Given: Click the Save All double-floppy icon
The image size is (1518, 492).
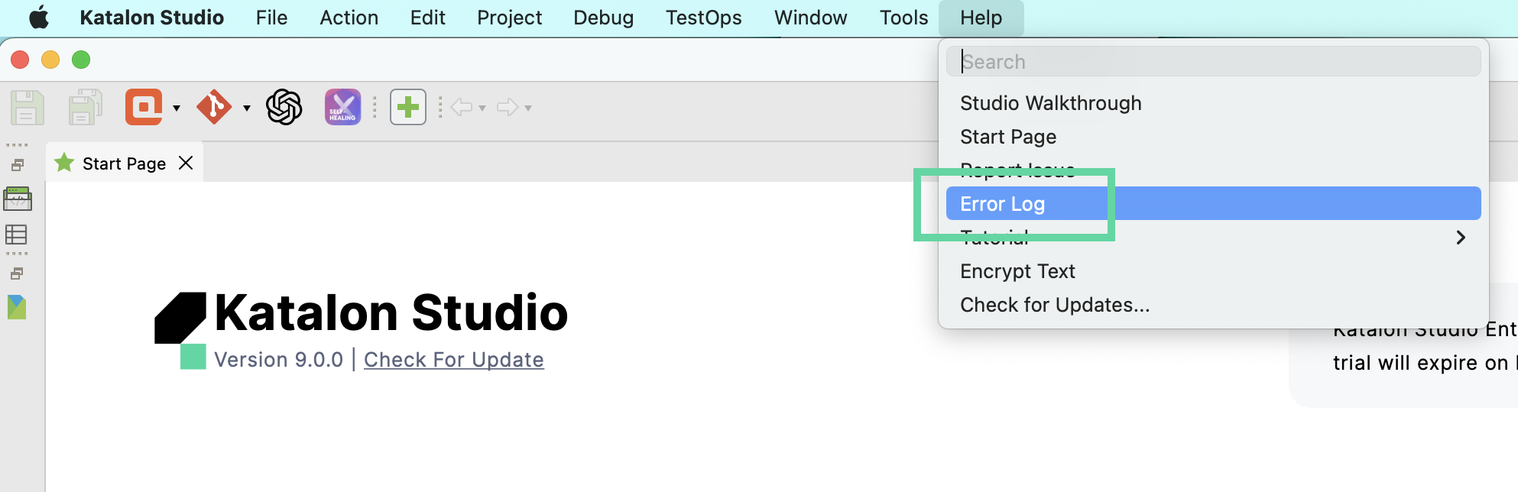Looking at the screenshot, I should 85,107.
